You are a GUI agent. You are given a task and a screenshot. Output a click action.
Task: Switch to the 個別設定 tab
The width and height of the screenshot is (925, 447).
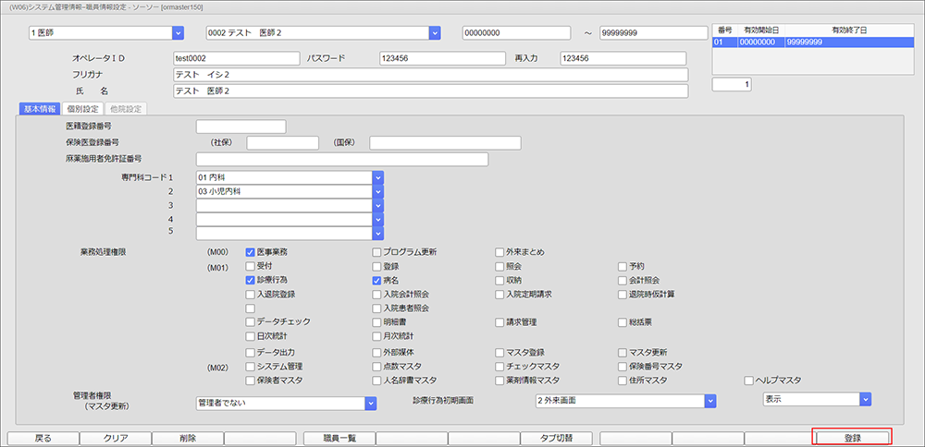(82, 109)
